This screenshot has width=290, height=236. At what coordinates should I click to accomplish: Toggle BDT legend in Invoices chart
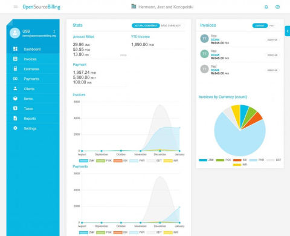[x=154, y=160]
